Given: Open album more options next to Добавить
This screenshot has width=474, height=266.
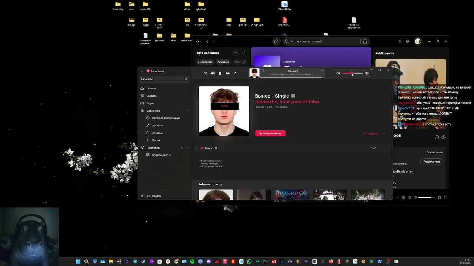Looking at the screenshot, I should pyautogui.click(x=384, y=134).
